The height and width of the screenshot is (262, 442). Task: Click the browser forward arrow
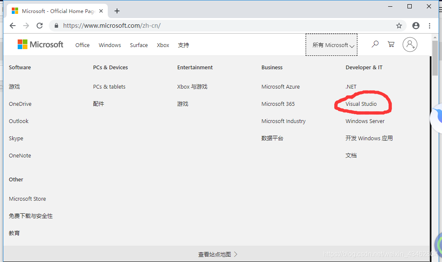click(26, 26)
